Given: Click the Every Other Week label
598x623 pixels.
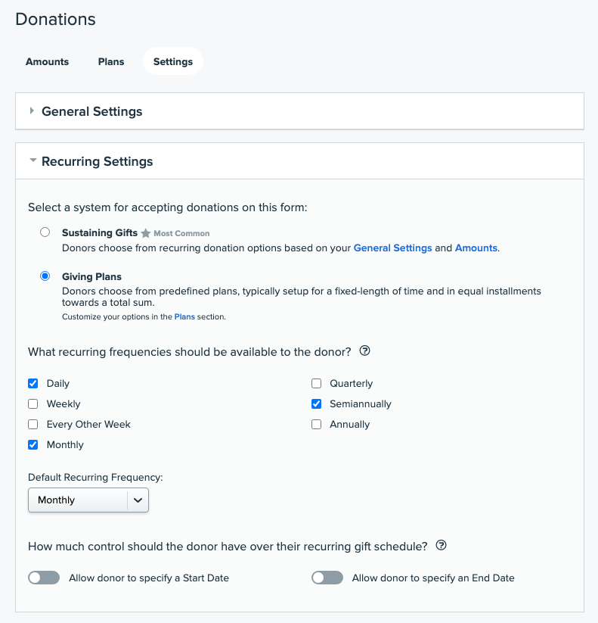Looking at the screenshot, I should [88, 425].
